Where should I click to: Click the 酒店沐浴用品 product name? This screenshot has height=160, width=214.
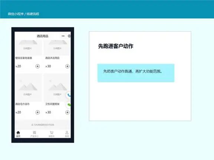point(52,58)
